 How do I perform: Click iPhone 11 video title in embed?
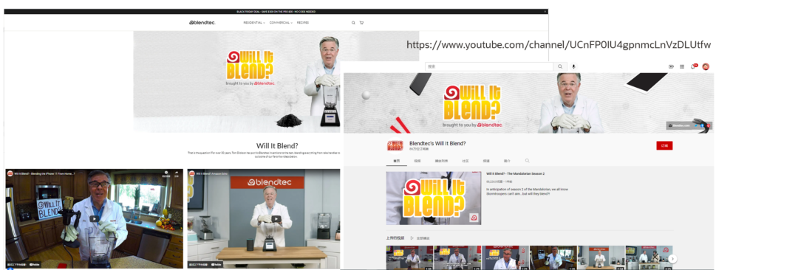(45, 174)
